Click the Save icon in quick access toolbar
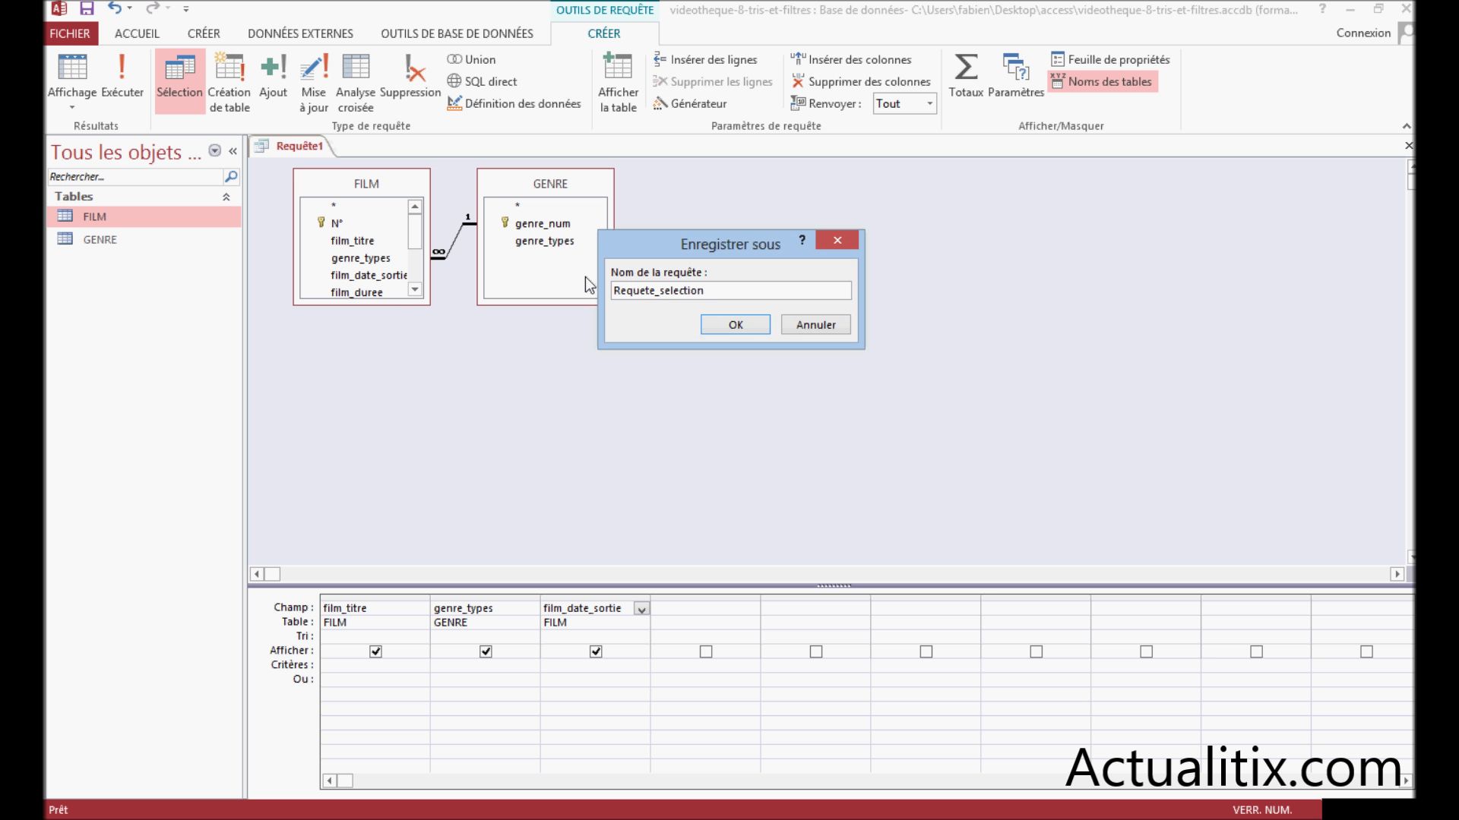This screenshot has height=820, width=1459. coord(87,9)
